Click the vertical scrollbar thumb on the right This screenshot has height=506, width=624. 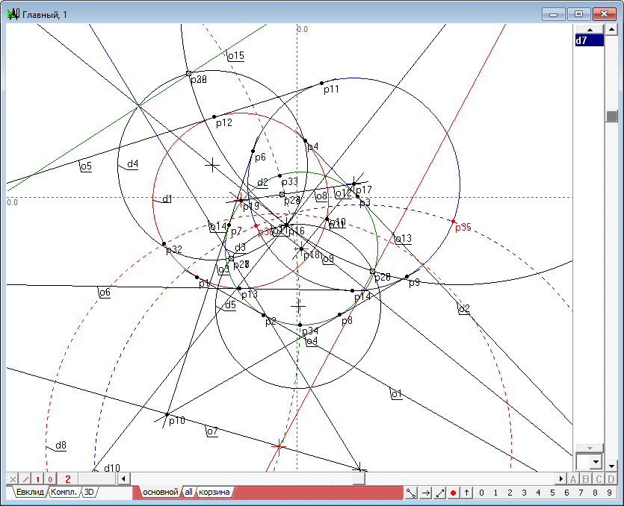pyautogui.click(x=611, y=116)
